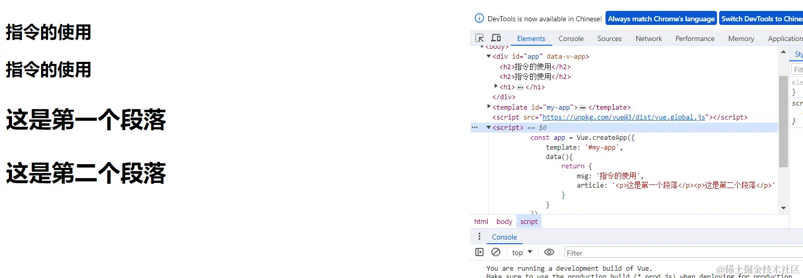Click the article: '<p>这是第一个段落' code line
The height and width of the screenshot is (278, 803).
(676, 185)
